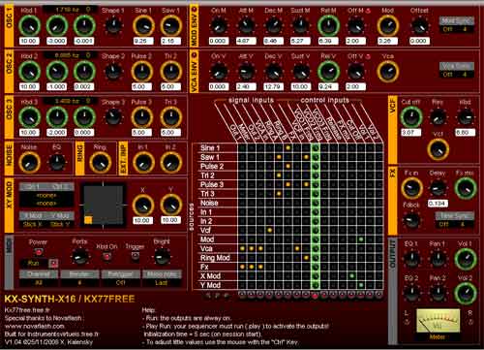Select the Pulse 3 source row label
The width and height of the screenshot is (484, 350).
point(212,184)
